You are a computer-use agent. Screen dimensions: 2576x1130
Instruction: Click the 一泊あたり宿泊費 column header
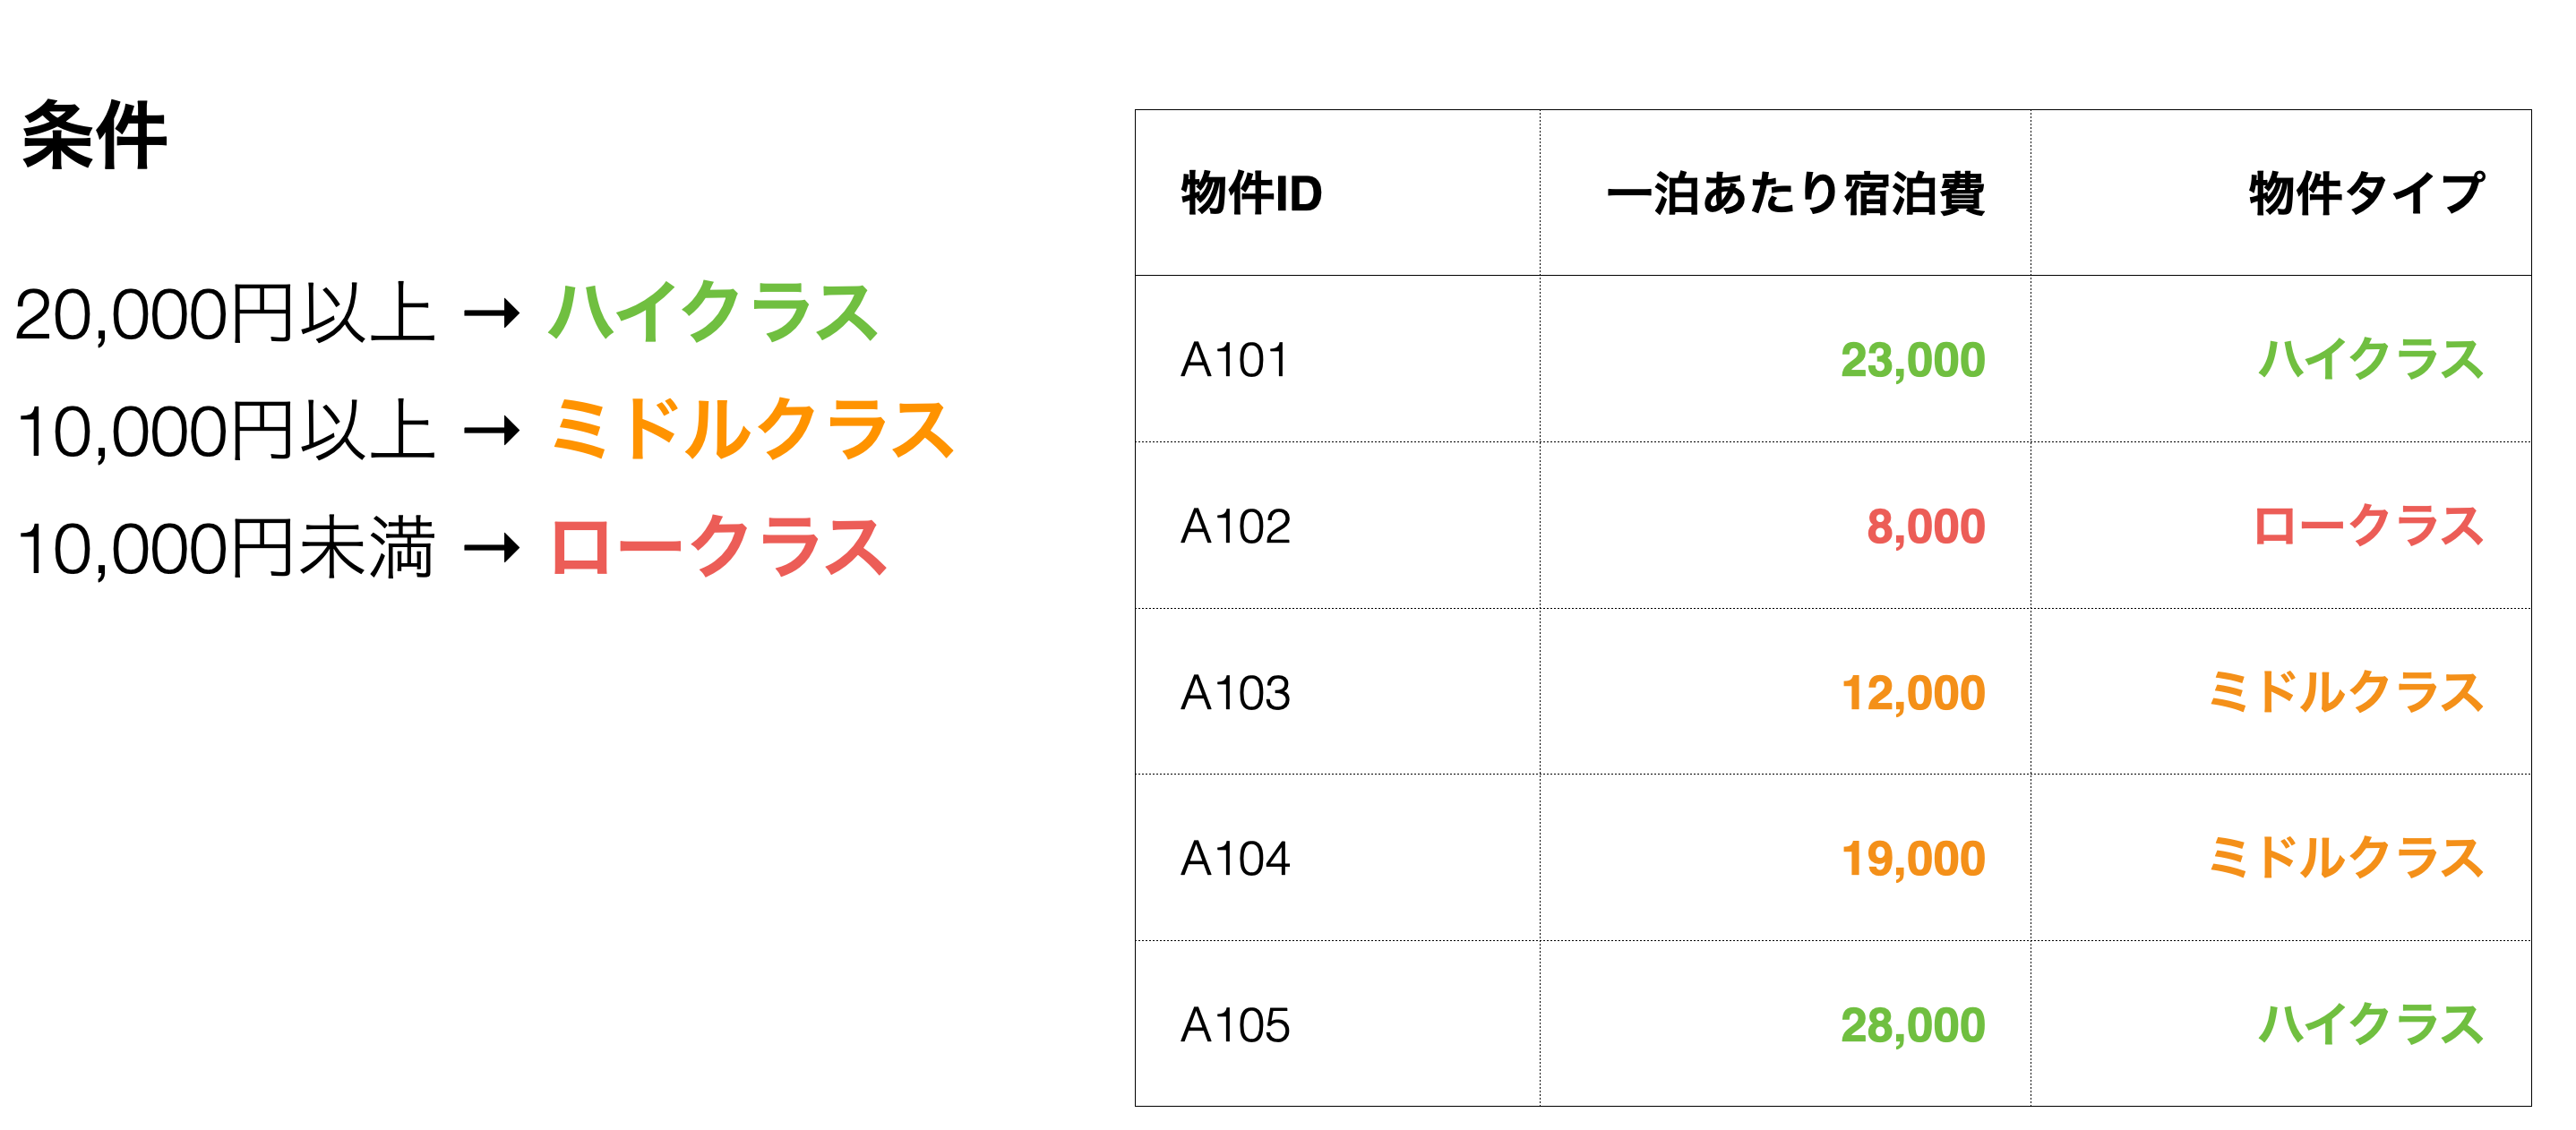point(1795,193)
